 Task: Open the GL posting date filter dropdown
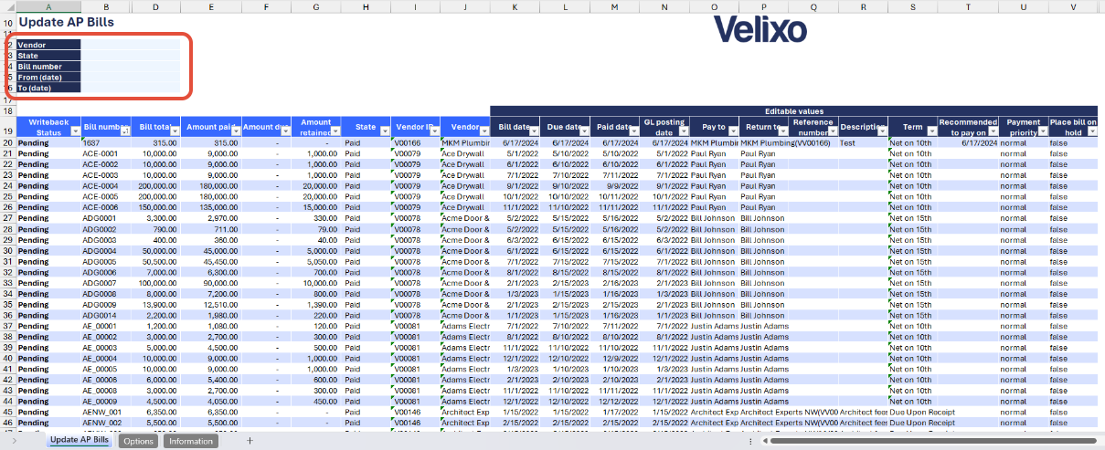683,132
